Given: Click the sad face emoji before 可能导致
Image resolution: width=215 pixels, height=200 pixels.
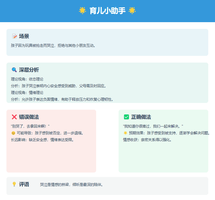Looking at the screenshot, I should coord(13,133).
